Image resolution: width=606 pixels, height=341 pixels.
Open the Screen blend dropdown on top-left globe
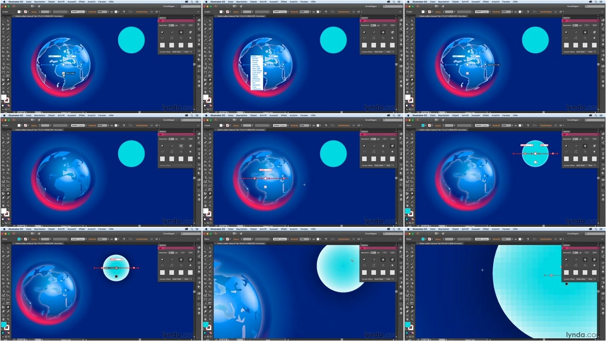(x=55, y=56)
